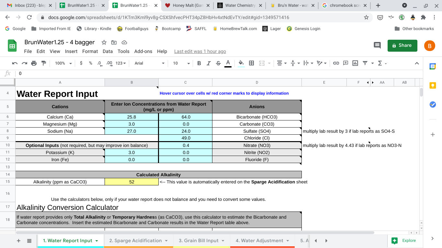Open the Google Sheets home icon
442x248 pixels.
[12, 46]
